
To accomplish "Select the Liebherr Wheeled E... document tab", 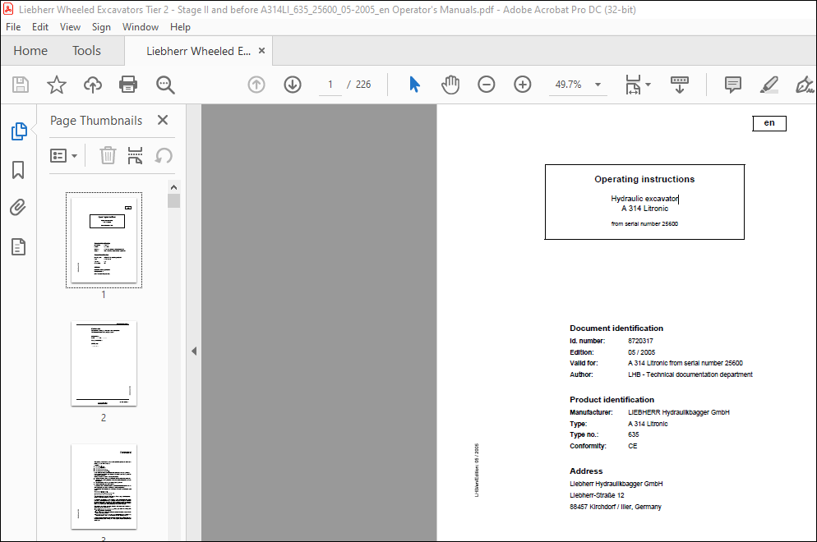I will pos(198,51).
